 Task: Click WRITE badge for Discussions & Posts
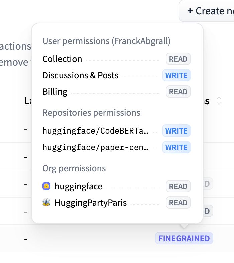pyautogui.click(x=176, y=75)
